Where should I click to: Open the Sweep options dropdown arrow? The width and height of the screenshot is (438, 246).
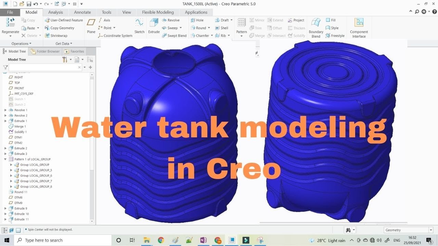(181, 28)
